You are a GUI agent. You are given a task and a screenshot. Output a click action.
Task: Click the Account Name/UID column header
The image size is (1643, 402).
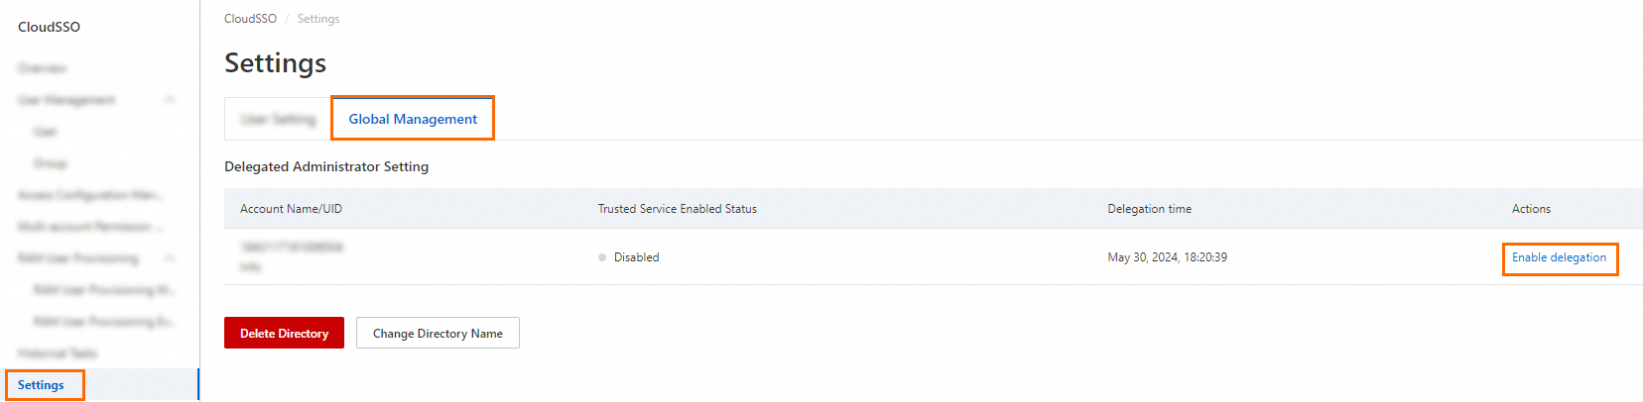coord(291,209)
